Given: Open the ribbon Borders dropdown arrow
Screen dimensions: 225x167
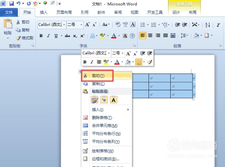Looking at the screenshot, I should (x=212, y=35).
